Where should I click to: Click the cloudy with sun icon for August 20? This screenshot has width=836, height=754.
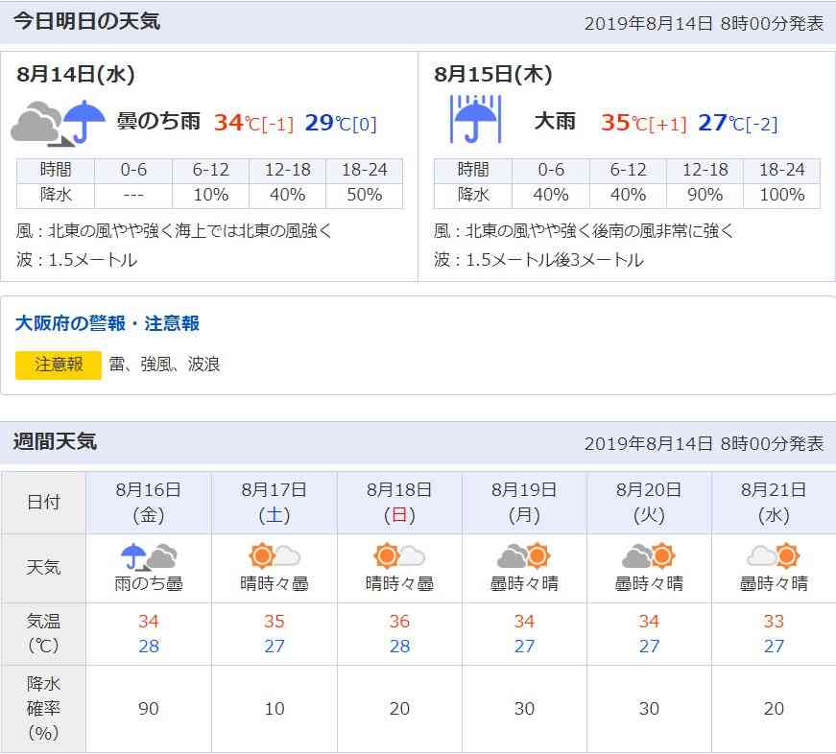(648, 555)
